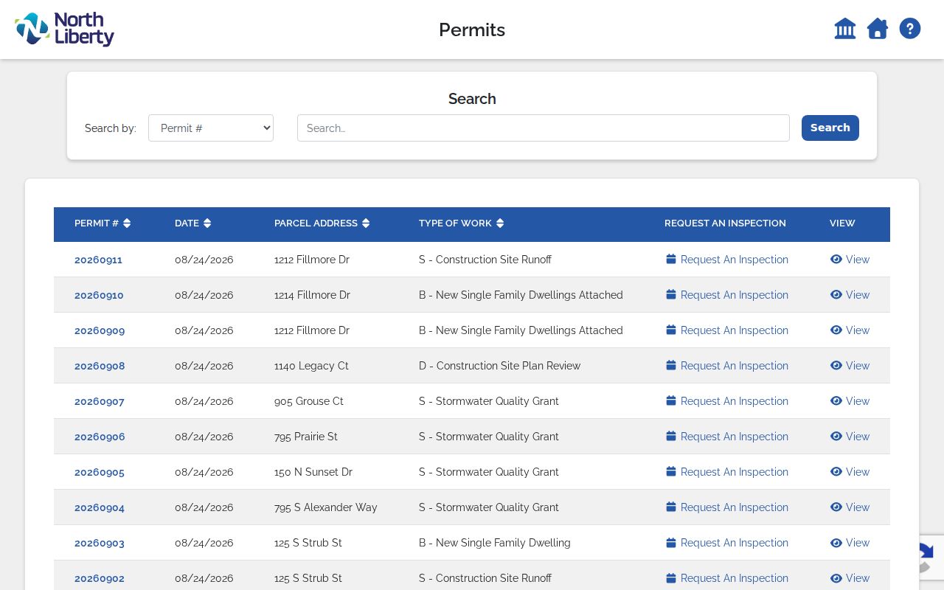Click calendar icon for permit 20260908

click(671, 365)
